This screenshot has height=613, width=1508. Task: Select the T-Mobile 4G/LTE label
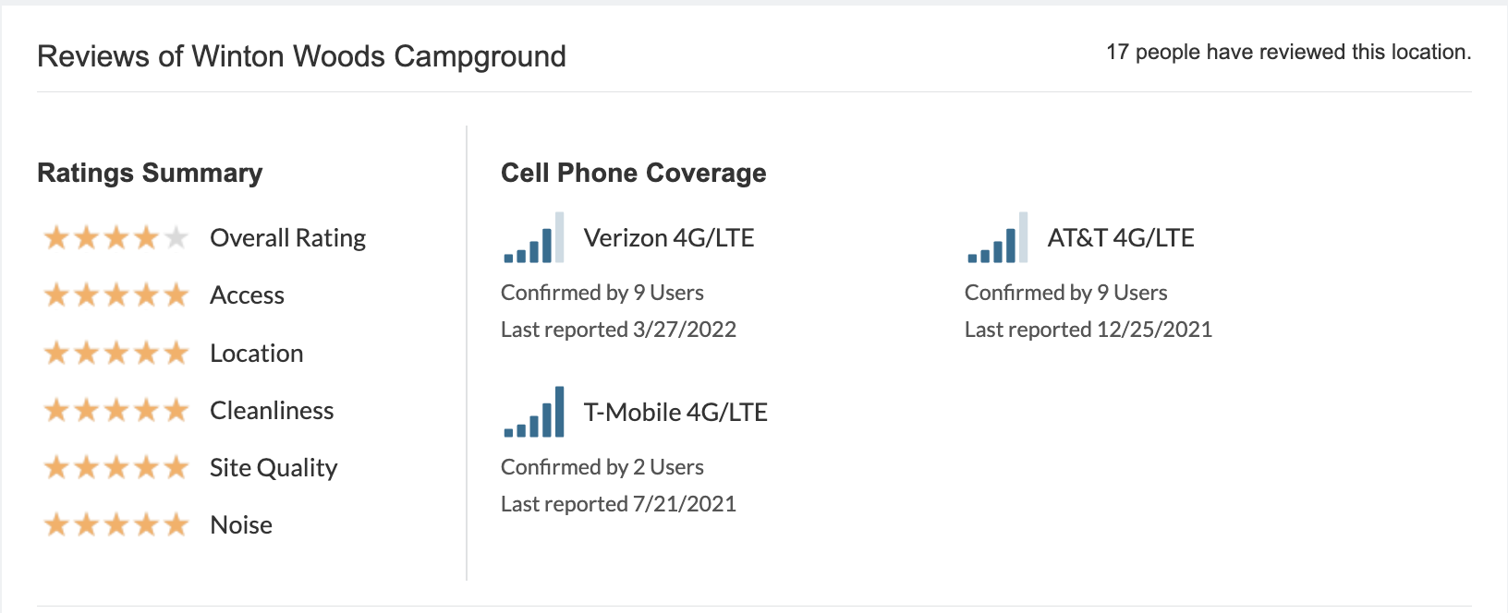(x=675, y=413)
